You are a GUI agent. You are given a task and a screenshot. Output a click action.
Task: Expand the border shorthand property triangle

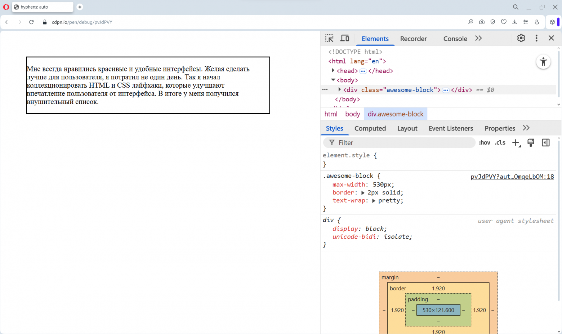point(363,193)
